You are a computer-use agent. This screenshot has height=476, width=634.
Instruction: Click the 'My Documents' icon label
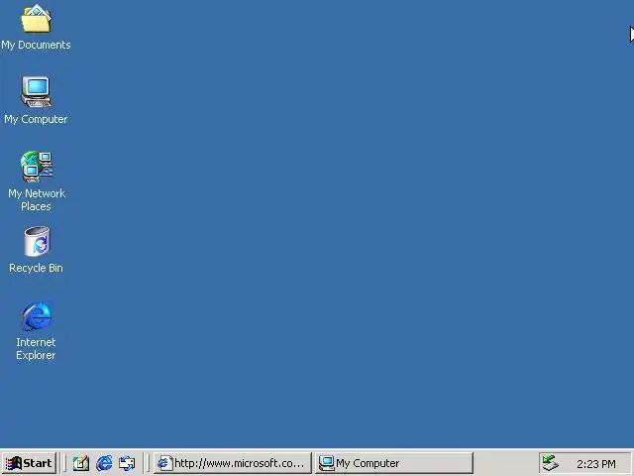(36, 45)
